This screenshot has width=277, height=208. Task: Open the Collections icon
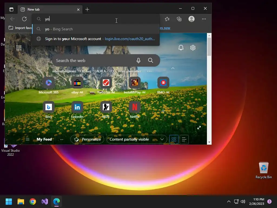179,19
